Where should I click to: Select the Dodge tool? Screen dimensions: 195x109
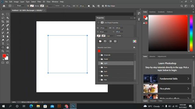3,40
